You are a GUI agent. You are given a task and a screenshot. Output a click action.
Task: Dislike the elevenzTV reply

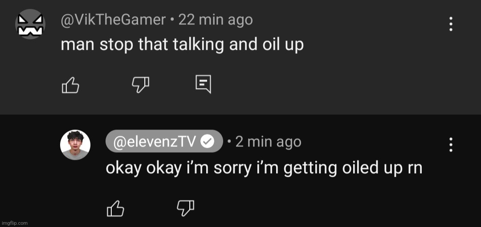point(186,208)
